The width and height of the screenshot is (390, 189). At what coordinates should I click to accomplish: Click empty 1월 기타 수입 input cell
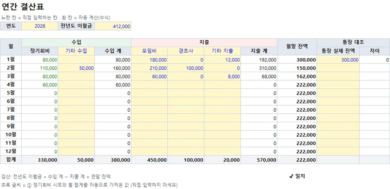(x=76, y=60)
